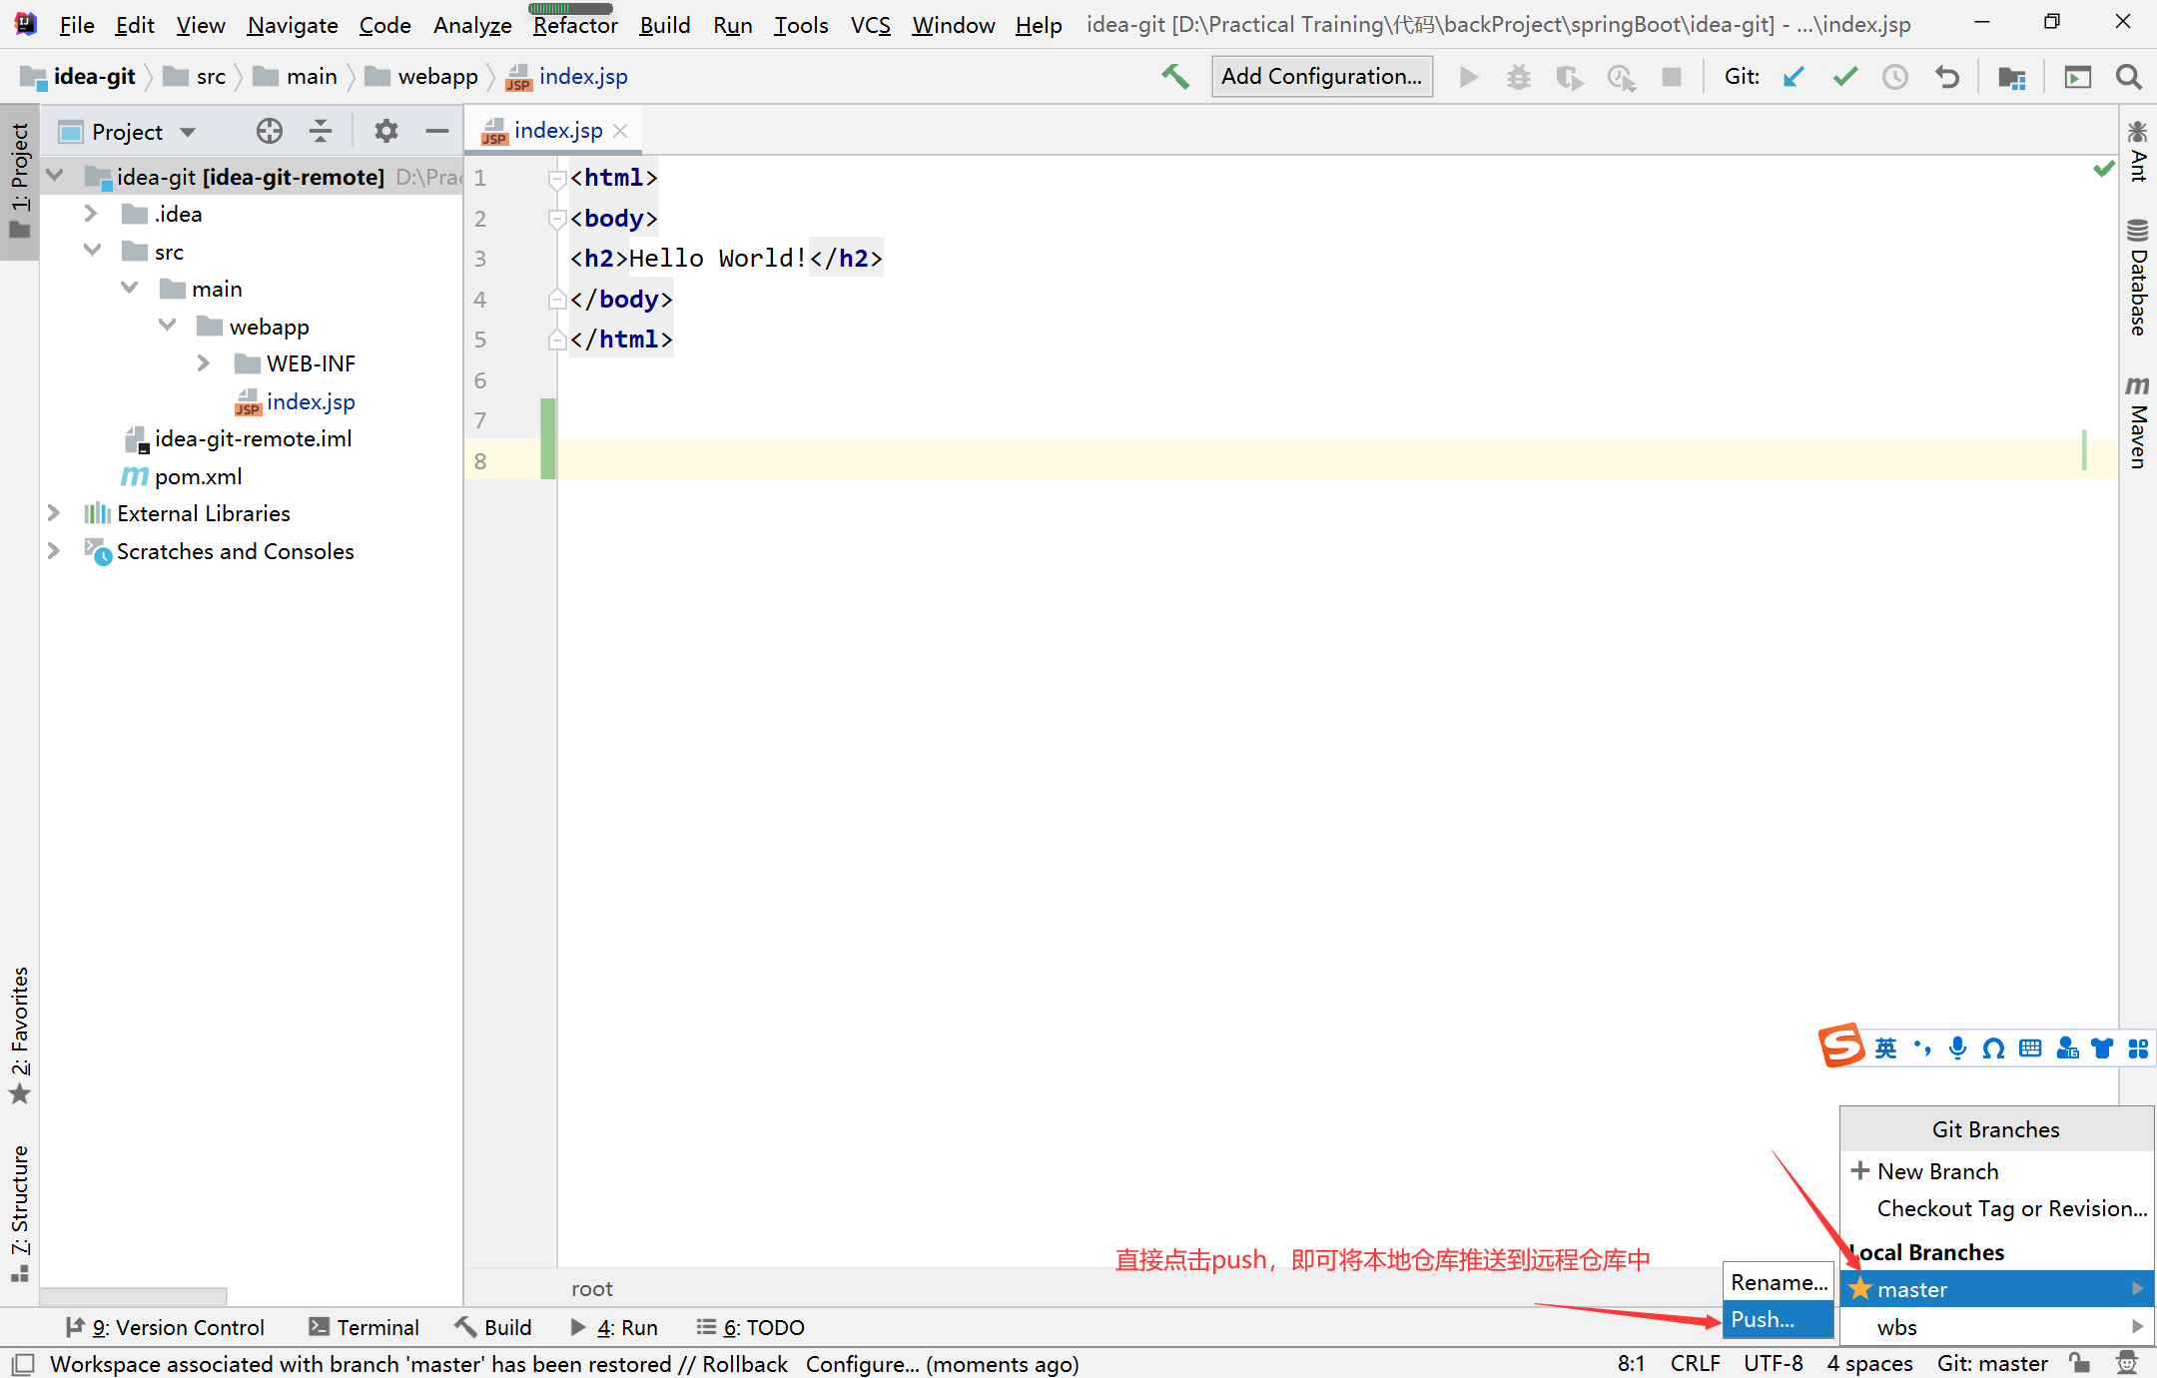Toggle the Ant tool window
The image size is (2157, 1378).
pyautogui.click(x=2137, y=152)
